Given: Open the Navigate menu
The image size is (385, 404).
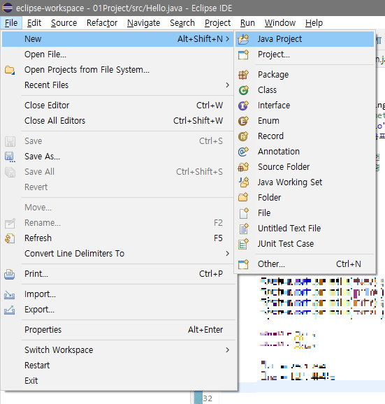Looking at the screenshot, I should 144,23.
